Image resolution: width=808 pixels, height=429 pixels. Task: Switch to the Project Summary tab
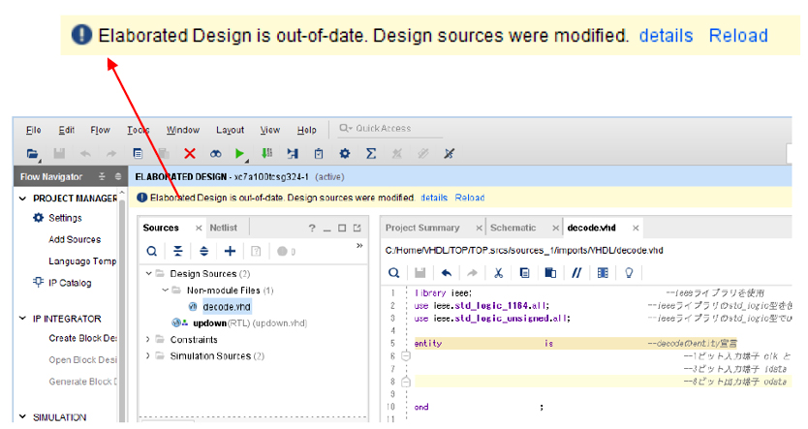(422, 228)
